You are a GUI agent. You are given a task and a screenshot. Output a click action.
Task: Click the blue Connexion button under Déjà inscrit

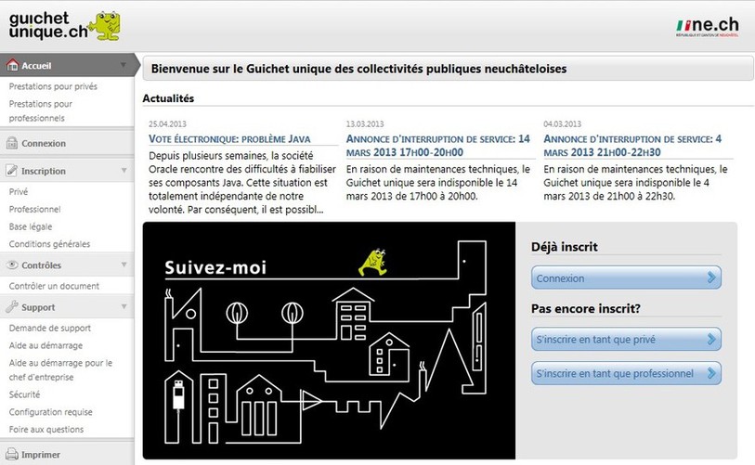[x=626, y=278]
